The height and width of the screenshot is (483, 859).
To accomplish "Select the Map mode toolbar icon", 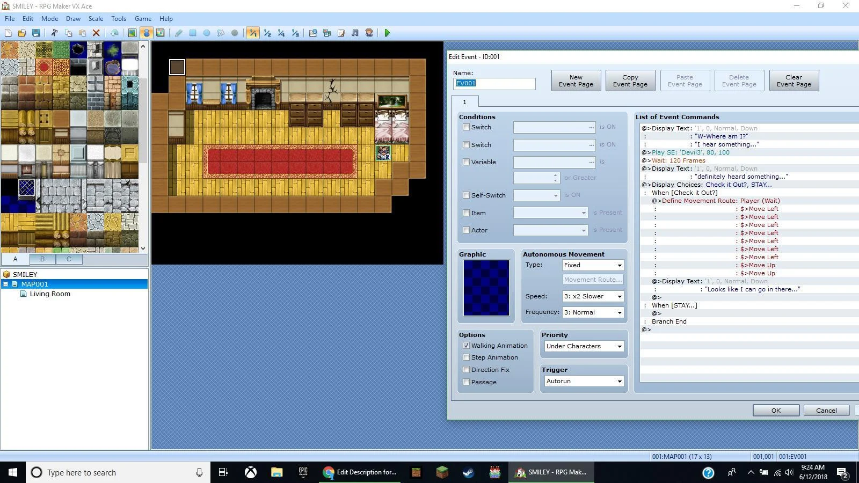I will [132, 33].
